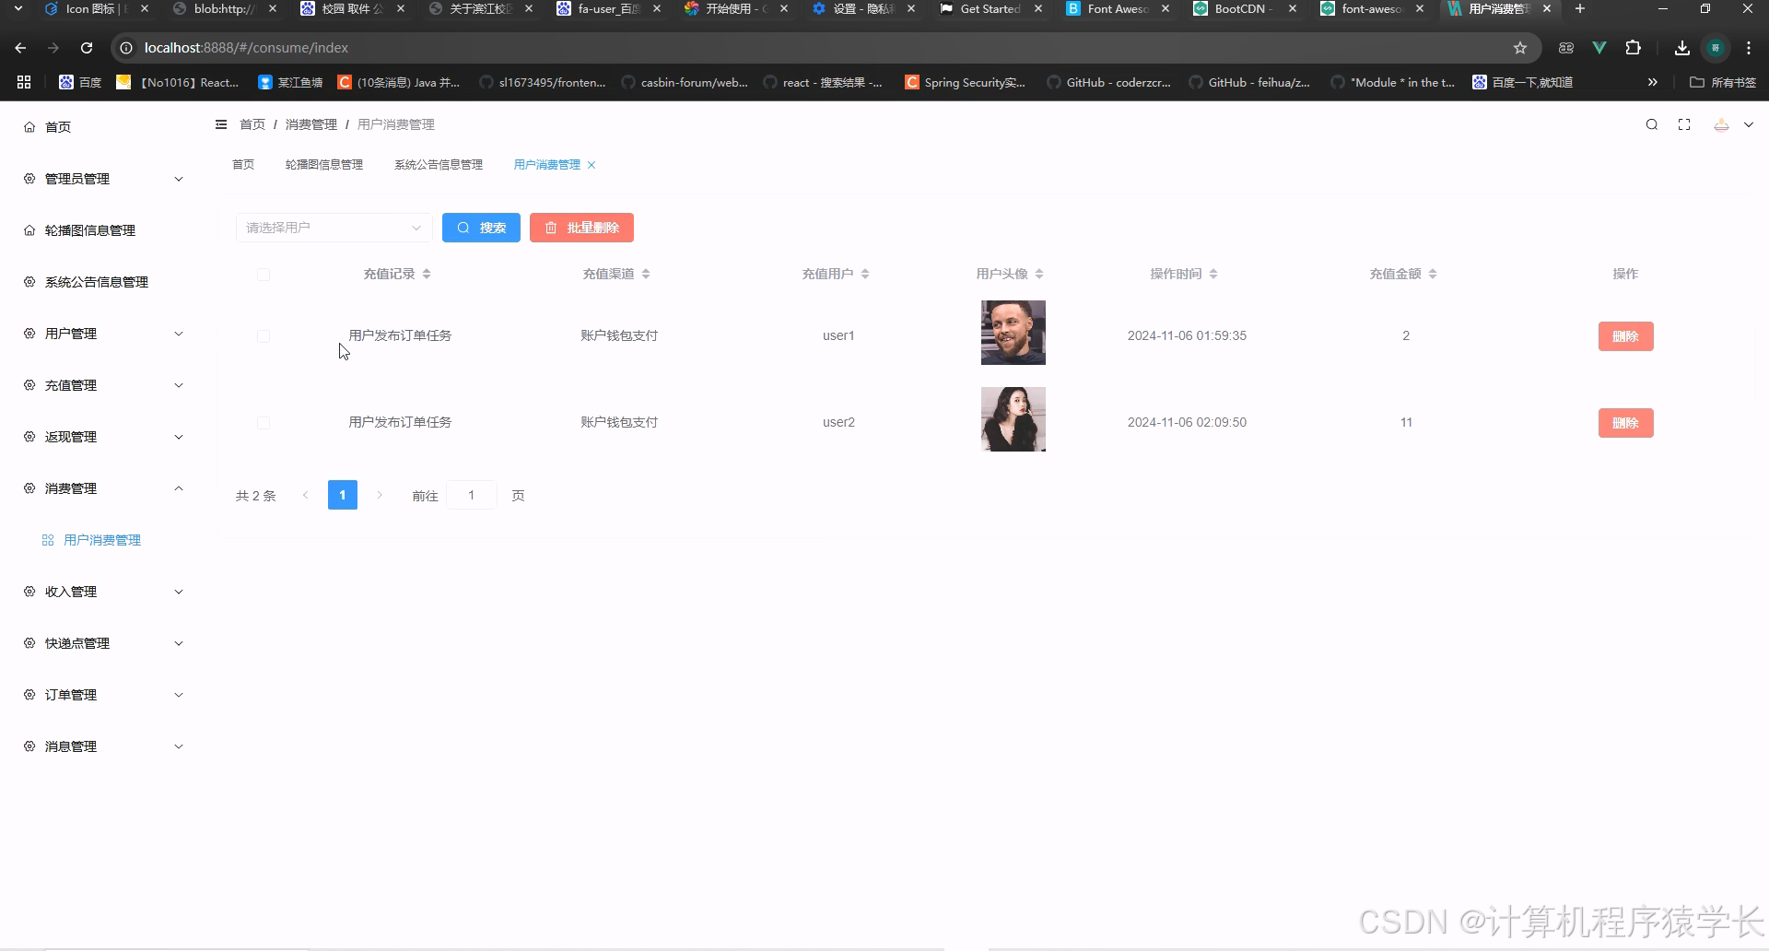
Task: Click the browser refresh icon
Action: pos(86,47)
